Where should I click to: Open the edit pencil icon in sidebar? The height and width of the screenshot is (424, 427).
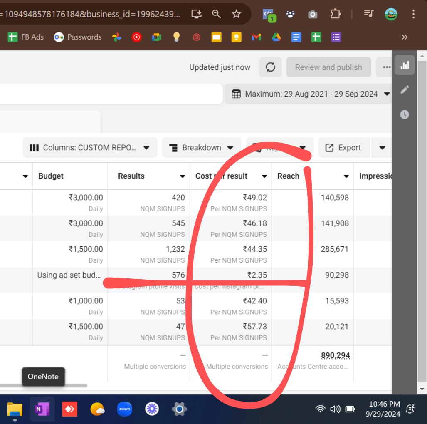405,90
